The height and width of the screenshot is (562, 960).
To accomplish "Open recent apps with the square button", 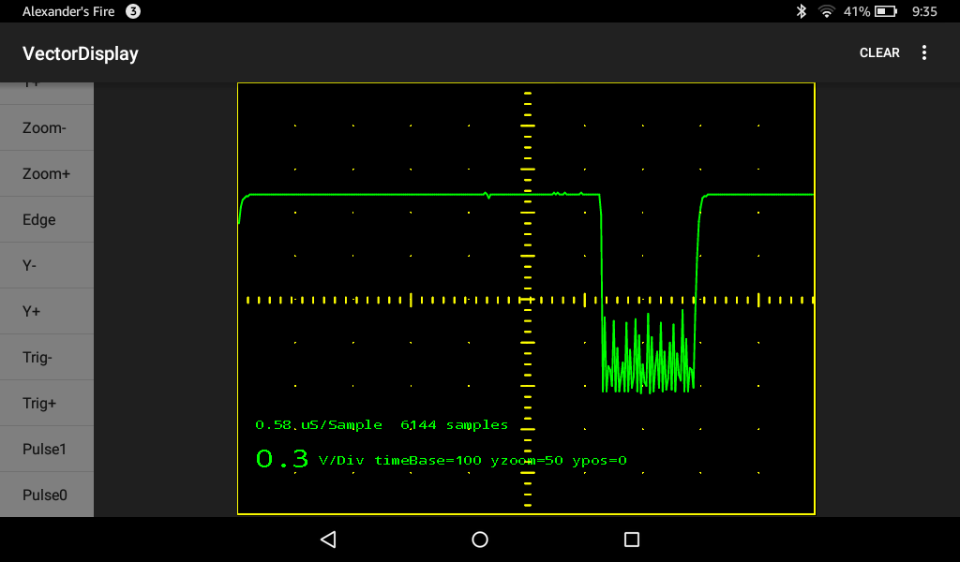I will [631, 540].
